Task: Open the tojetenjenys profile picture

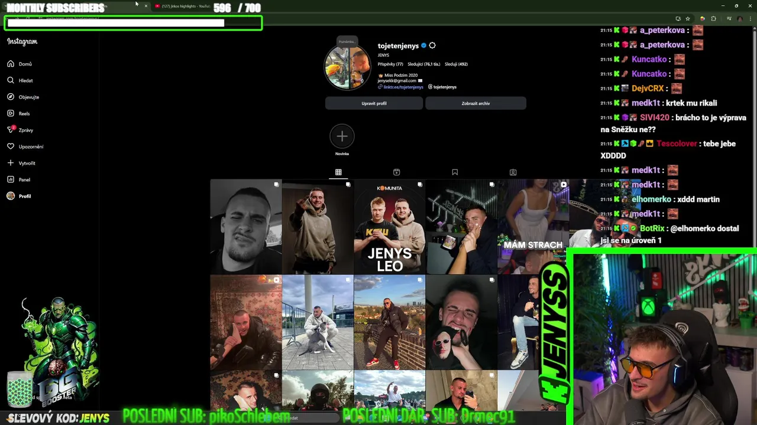Action: click(x=348, y=68)
